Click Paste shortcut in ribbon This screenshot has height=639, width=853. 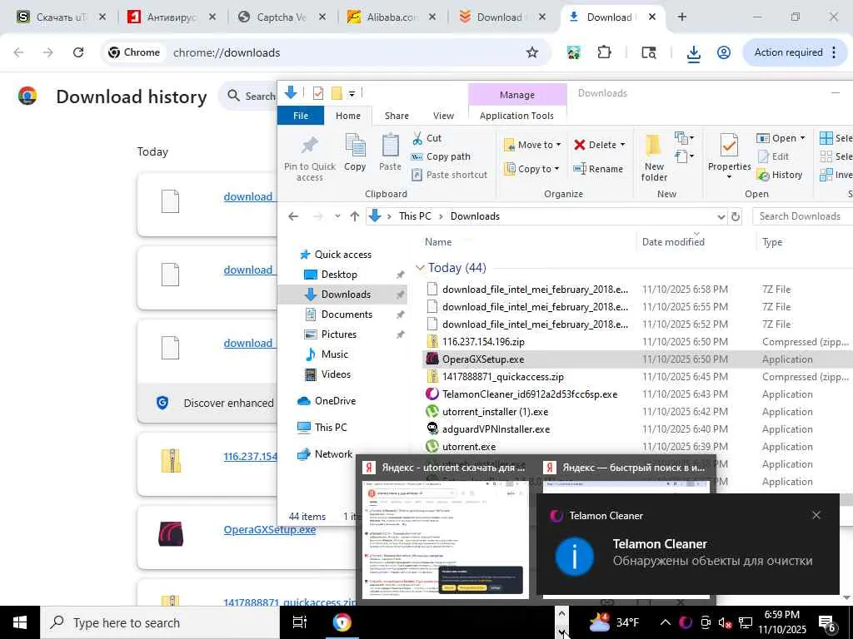pyautogui.click(x=449, y=175)
